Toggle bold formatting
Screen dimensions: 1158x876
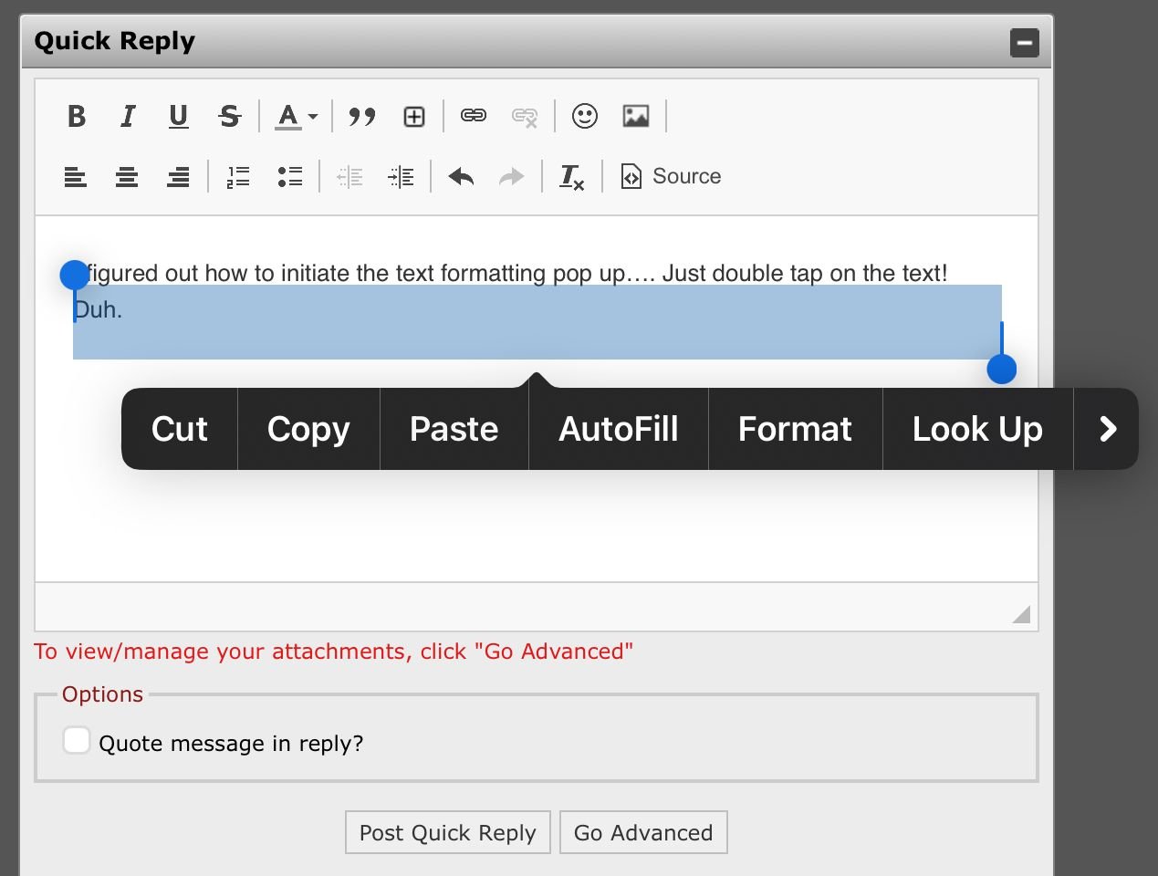coord(77,116)
